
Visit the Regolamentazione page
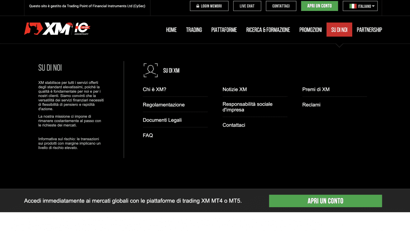click(x=164, y=105)
